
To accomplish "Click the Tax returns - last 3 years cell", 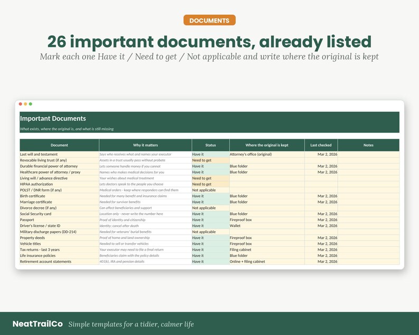I will click(x=59, y=250).
